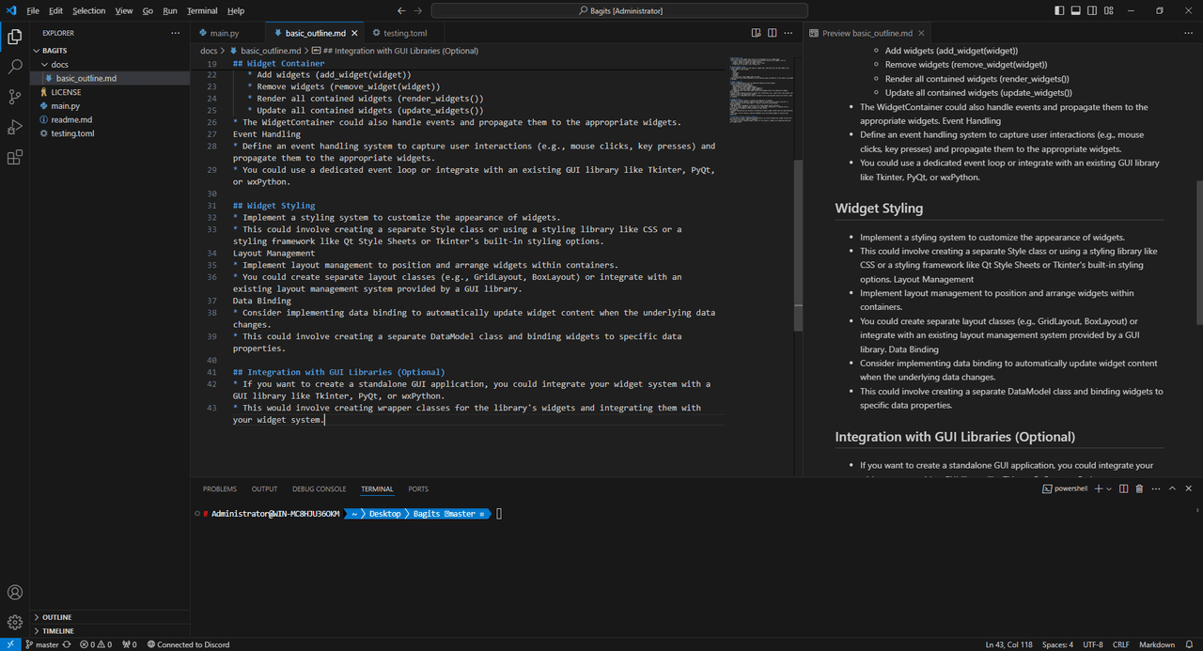Open the Source Control view
This screenshot has height=651, width=1203.
15,97
